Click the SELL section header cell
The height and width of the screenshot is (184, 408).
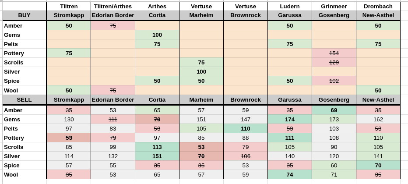point(24,100)
